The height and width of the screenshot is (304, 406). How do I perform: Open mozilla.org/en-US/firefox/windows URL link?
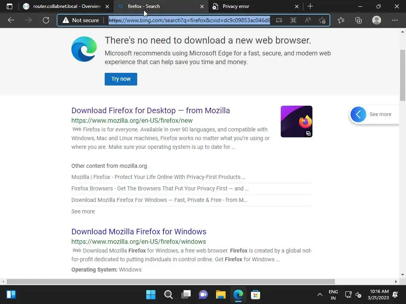click(138, 242)
